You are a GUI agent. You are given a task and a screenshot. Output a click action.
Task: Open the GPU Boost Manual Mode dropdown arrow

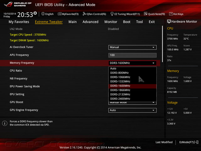click(153, 103)
